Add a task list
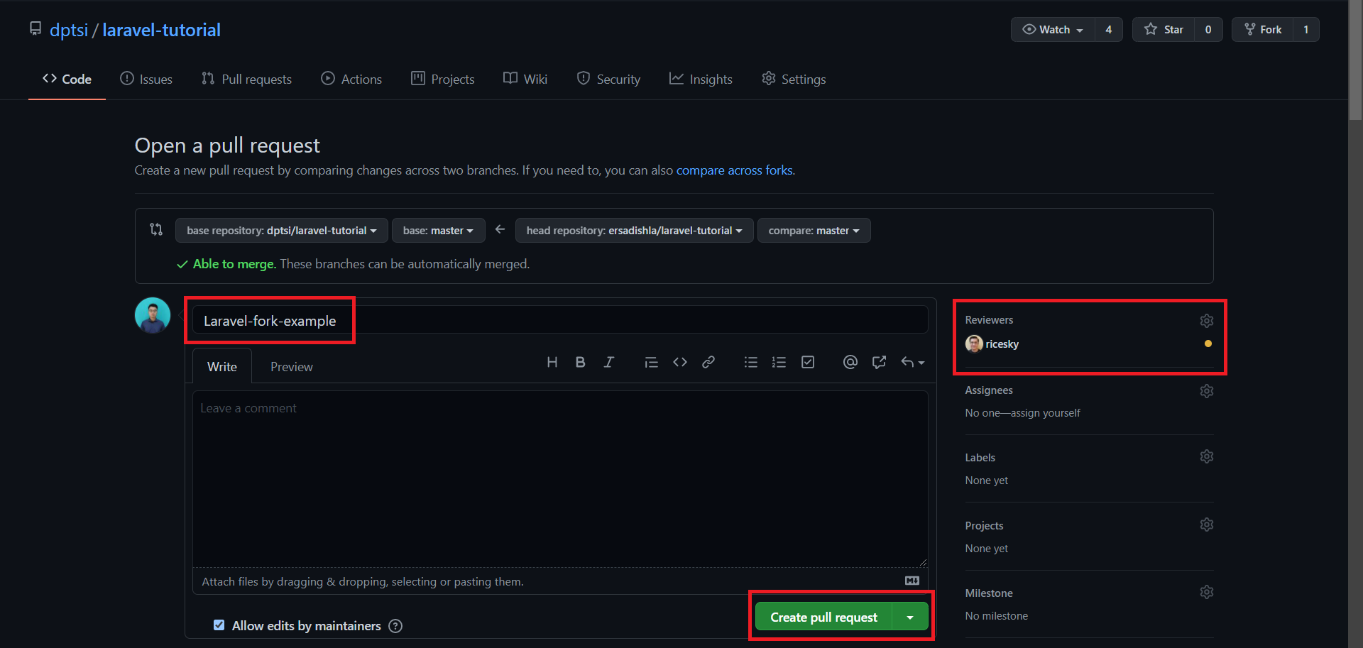Viewport: 1363px width, 648px height. 808,363
